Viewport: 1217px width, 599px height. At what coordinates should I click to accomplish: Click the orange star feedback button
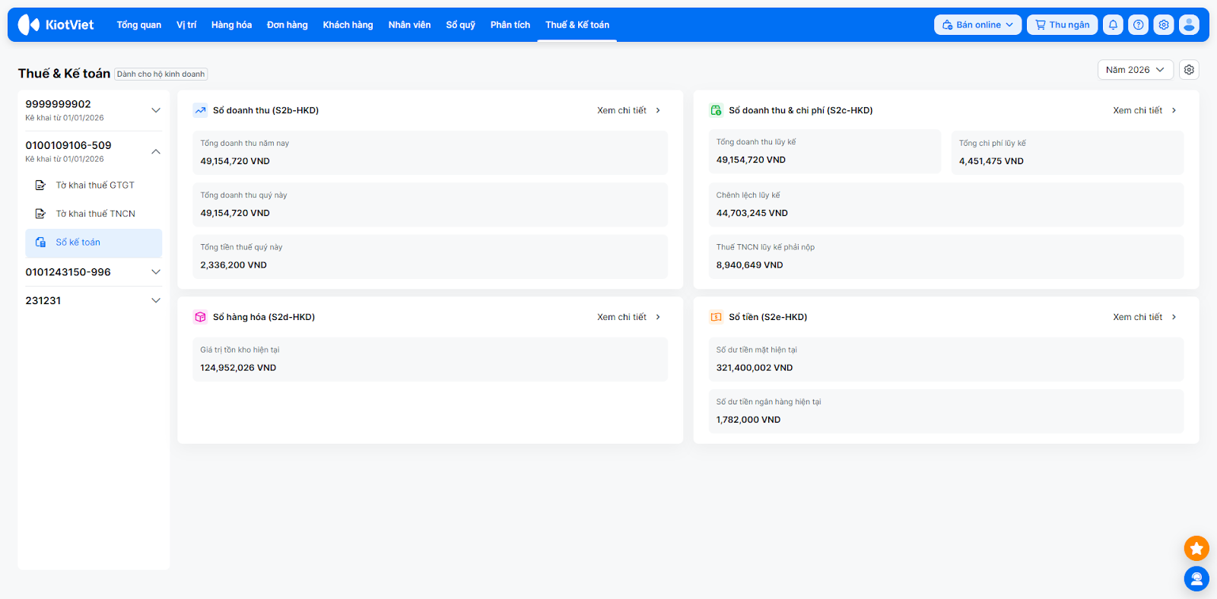(1196, 548)
